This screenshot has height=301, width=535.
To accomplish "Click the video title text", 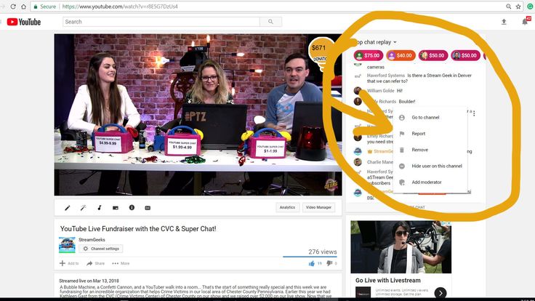I will click(x=138, y=229).
